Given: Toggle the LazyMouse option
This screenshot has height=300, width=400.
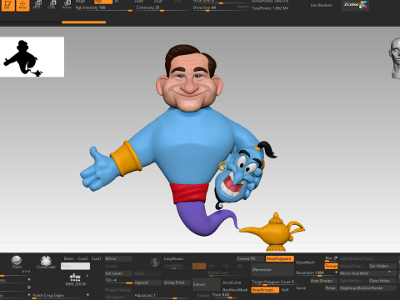Looking at the screenshot, I should click(177, 259).
